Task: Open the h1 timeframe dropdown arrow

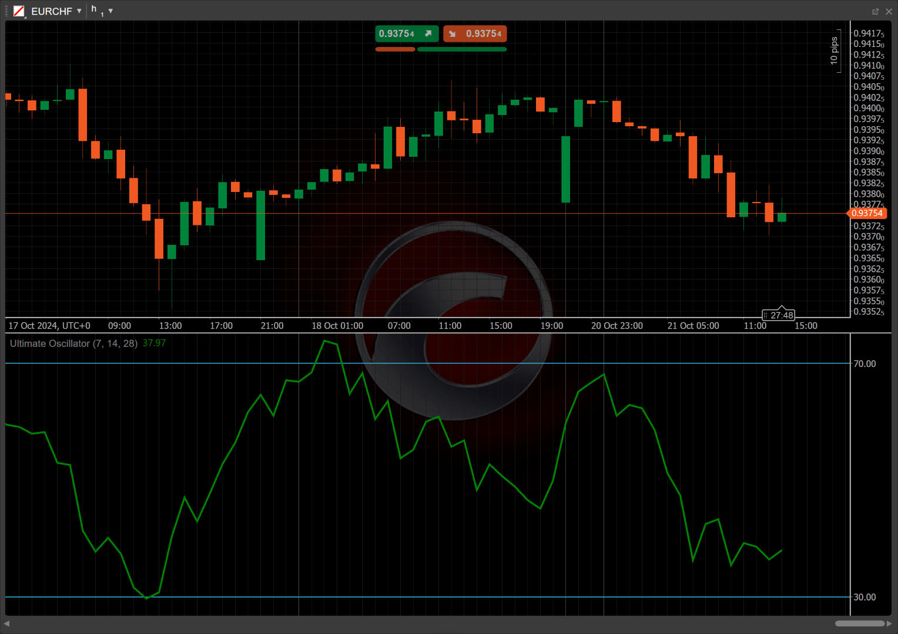Action: tap(110, 11)
